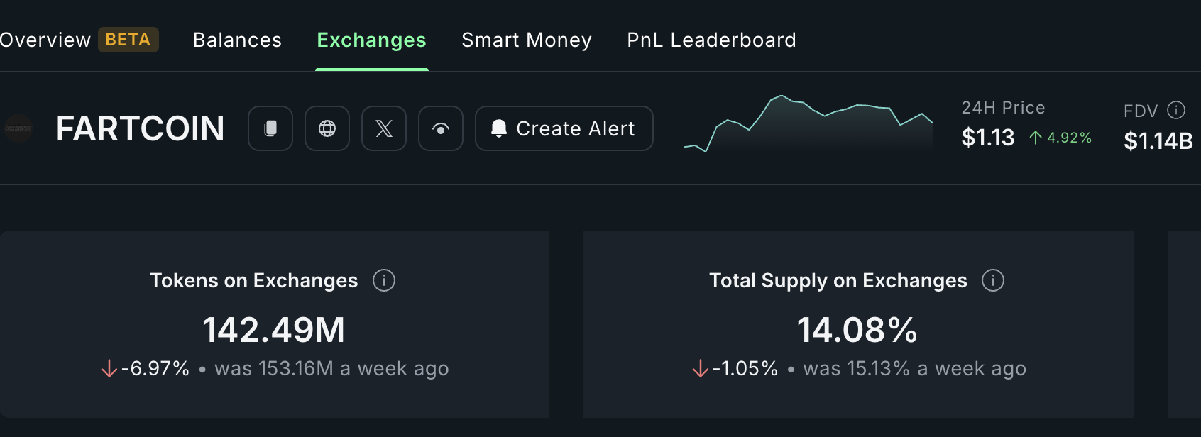Open FARTCOIN's X profile

tap(384, 128)
